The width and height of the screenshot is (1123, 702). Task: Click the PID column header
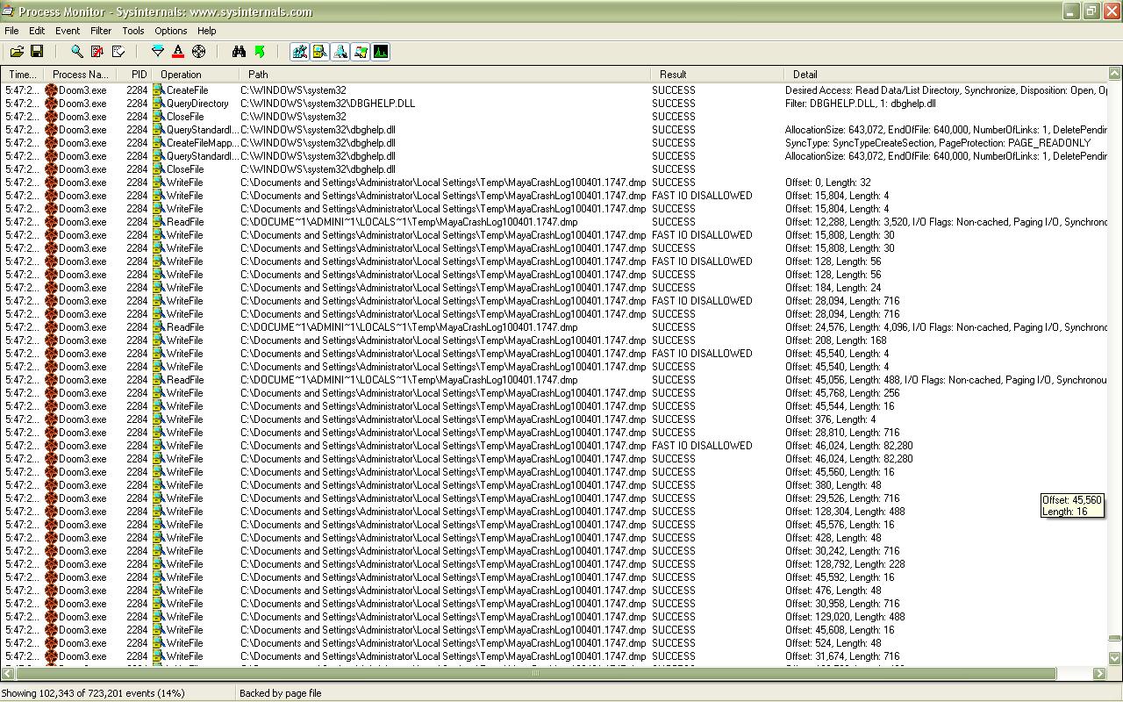point(134,75)
